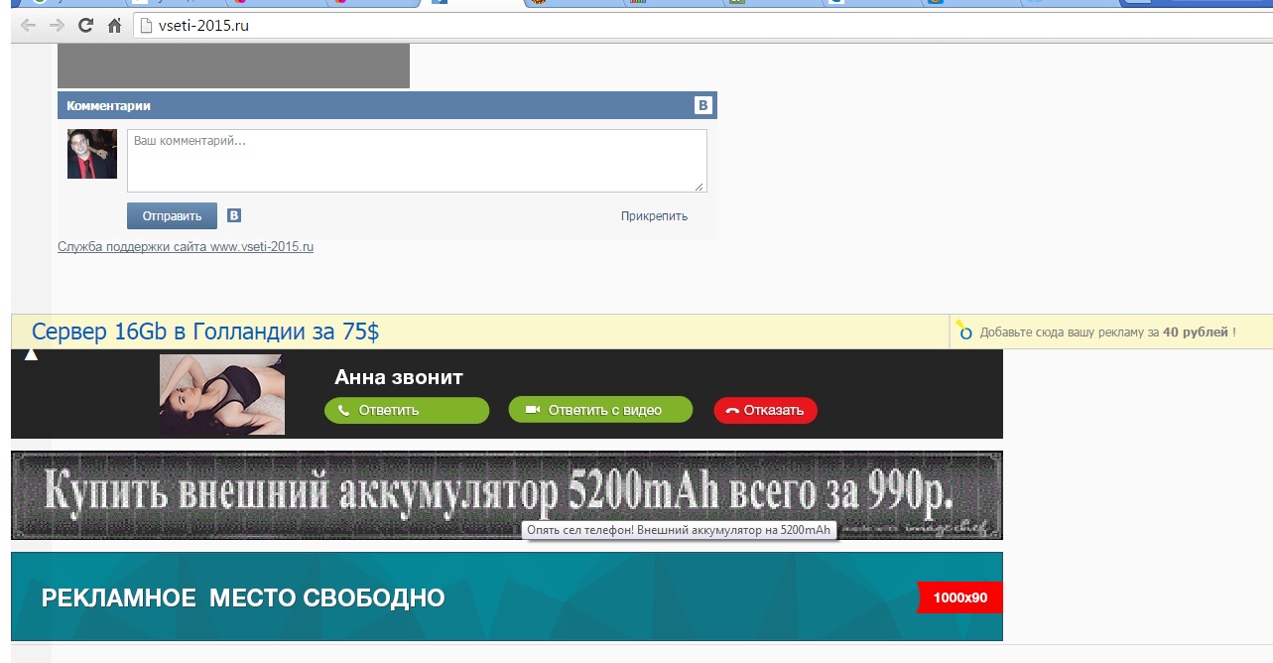Image resolution: width=1273 pixels, height=663 pixels.
Task: Go back using the browser back arrow
Action: (28, 26)
